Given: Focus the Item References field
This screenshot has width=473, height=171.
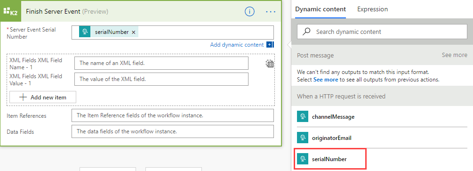Looking at the screenshot, I should 173,115.
